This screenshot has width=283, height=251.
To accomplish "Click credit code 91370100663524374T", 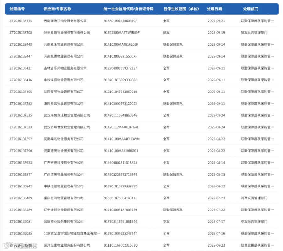I will (120, 234).
